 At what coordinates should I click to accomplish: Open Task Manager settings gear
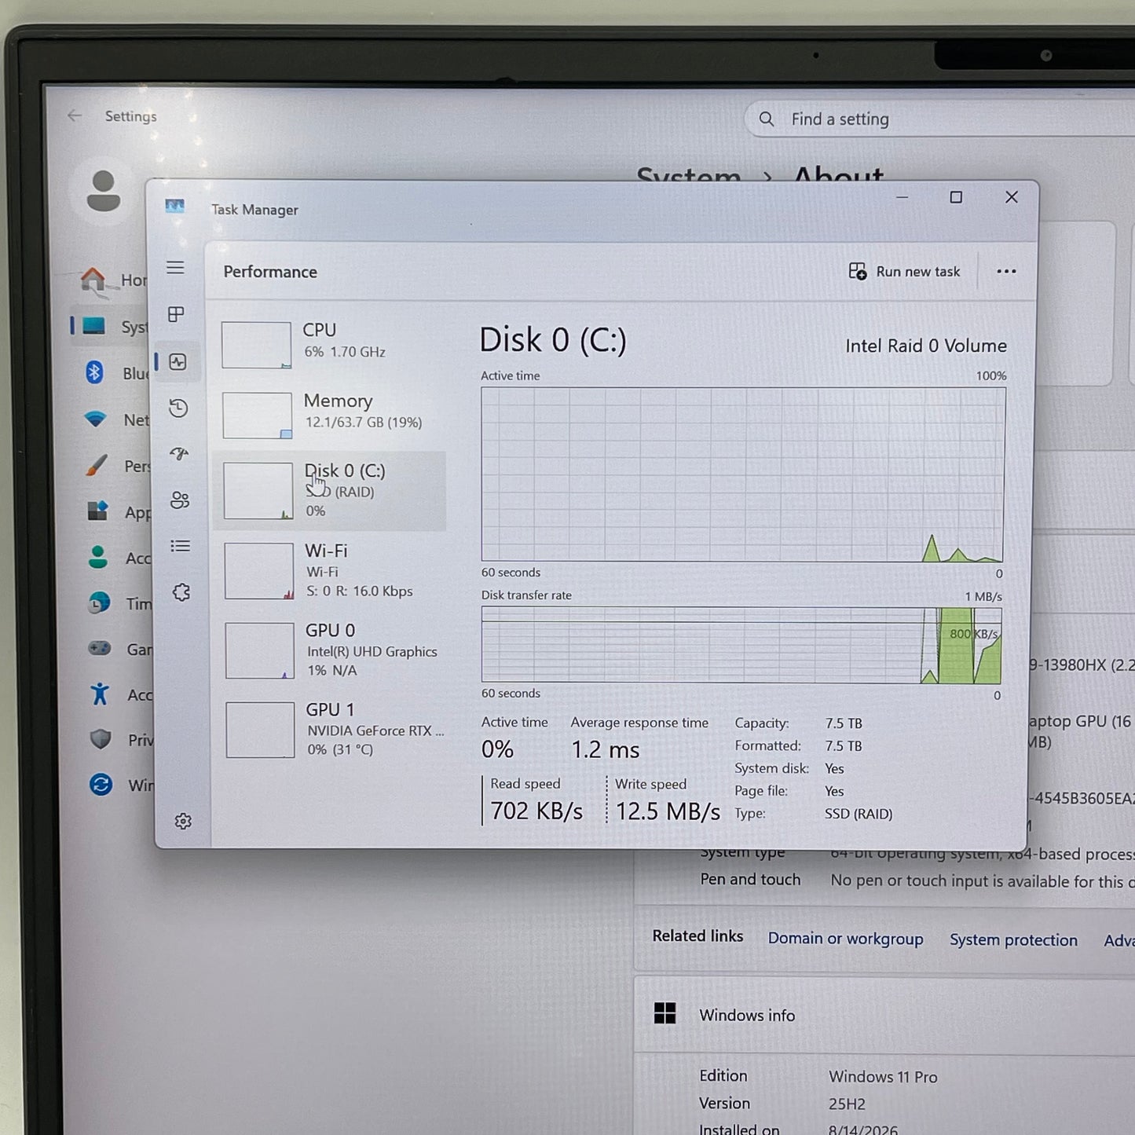183,821
